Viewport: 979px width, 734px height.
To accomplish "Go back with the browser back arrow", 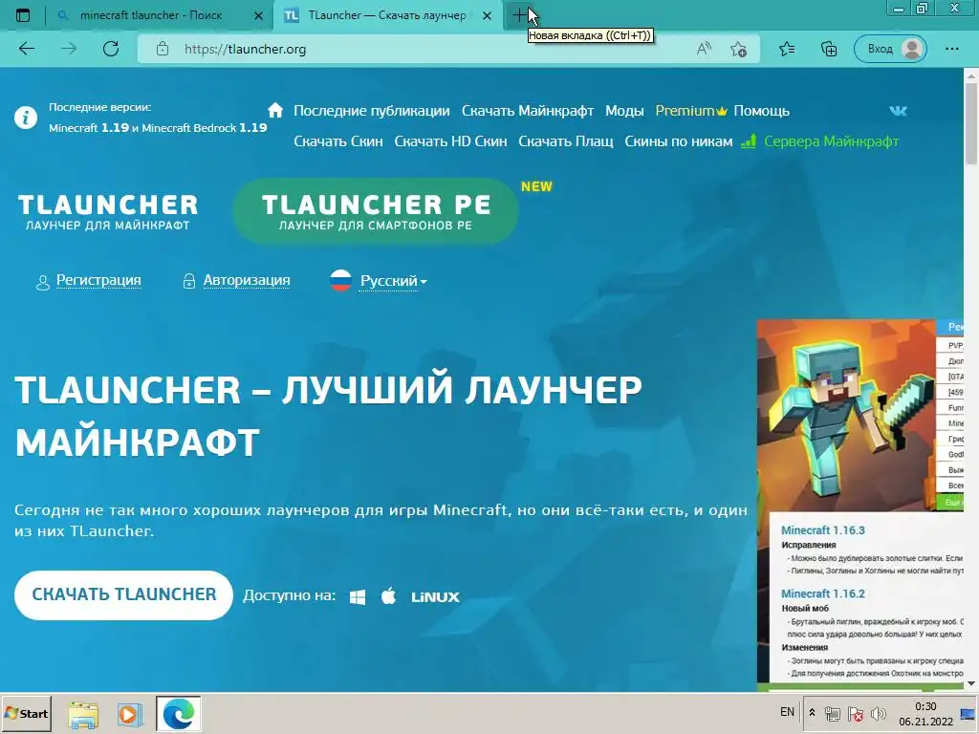I will (x=27, y=49).
